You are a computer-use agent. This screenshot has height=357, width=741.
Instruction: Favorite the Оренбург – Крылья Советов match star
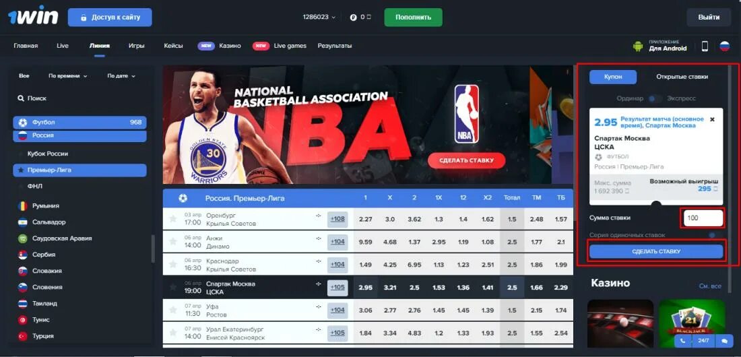173,219
